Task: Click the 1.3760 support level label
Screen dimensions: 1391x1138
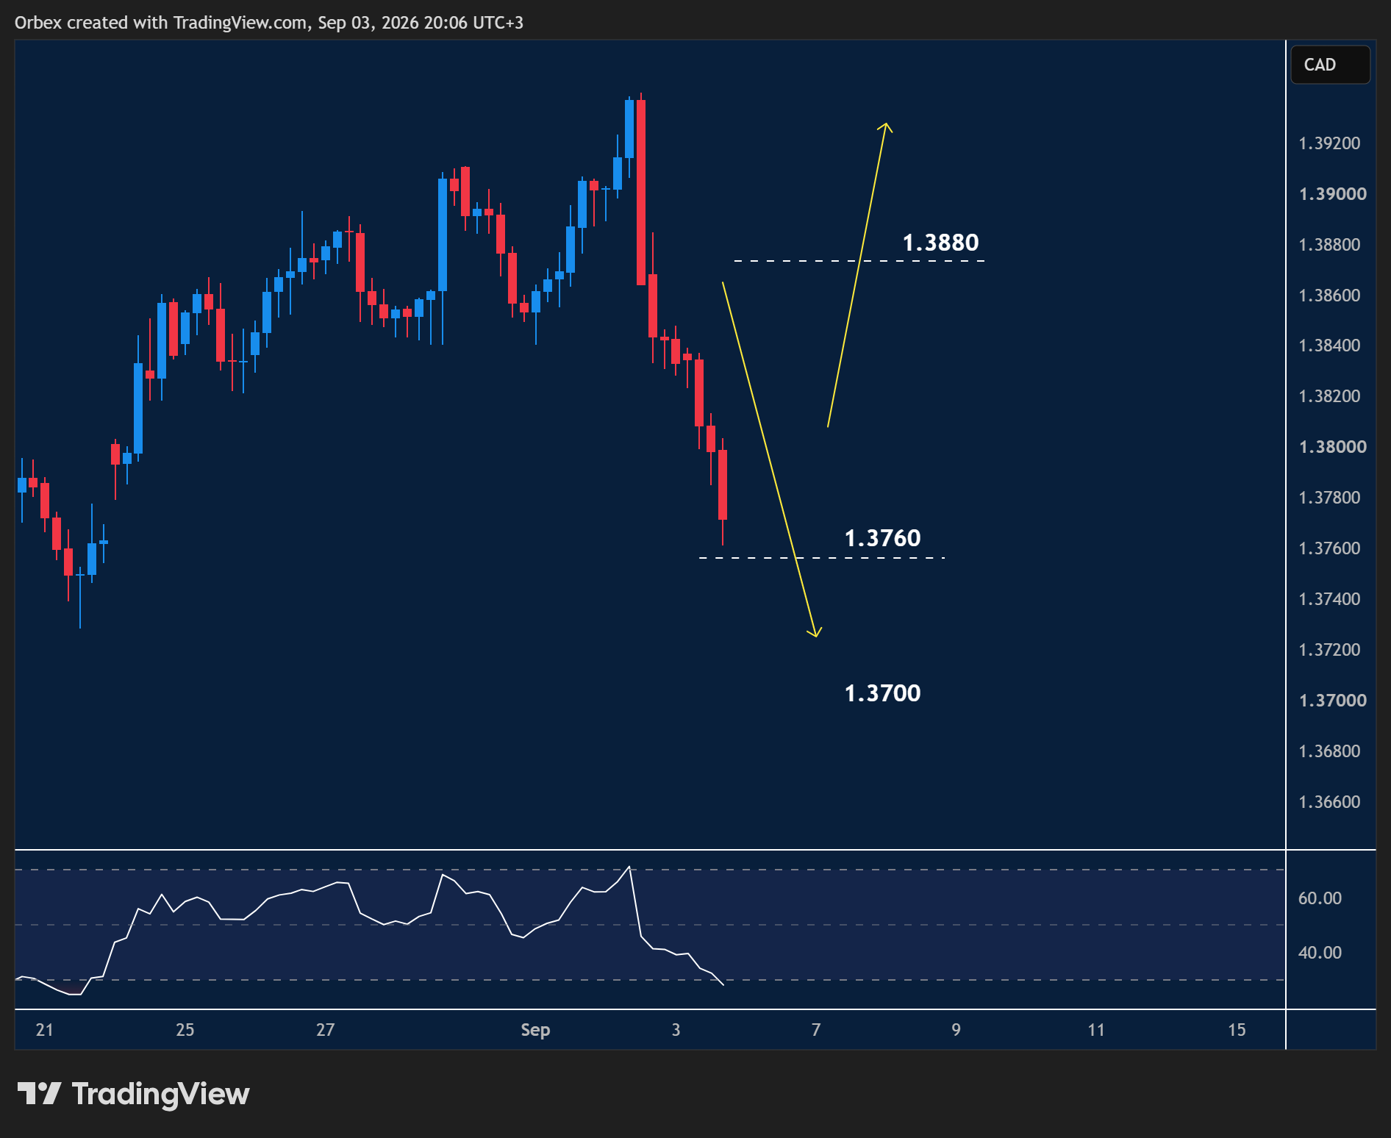Action: pos(882,538)
